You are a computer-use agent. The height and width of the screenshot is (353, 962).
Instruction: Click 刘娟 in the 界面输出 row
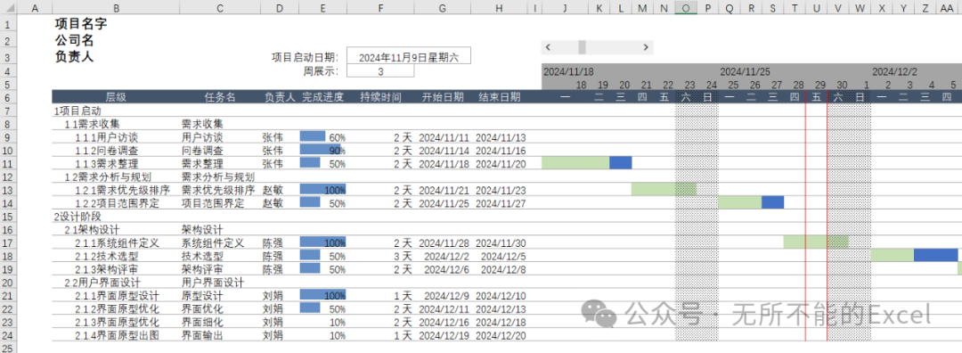coord(273,335)
